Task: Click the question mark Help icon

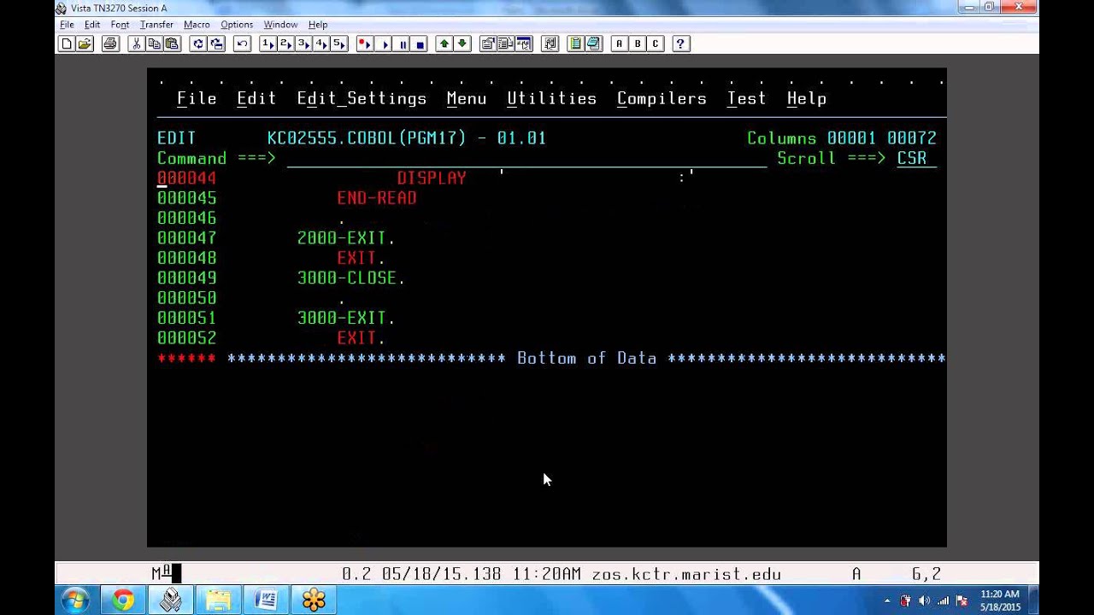Action: (681, 44)
